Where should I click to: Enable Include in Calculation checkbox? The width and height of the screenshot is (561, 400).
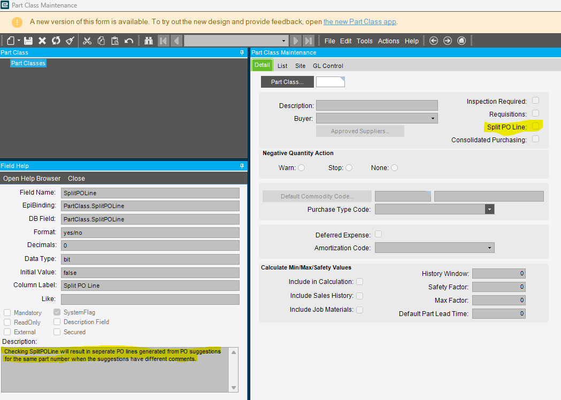pyautogui.click(x=359, y=282)
